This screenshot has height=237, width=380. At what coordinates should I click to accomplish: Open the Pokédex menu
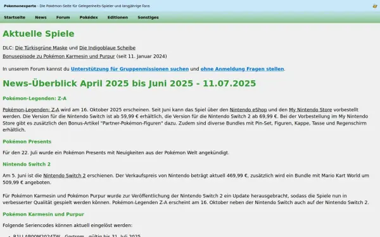pyautogui.click(x=89, y=18)
